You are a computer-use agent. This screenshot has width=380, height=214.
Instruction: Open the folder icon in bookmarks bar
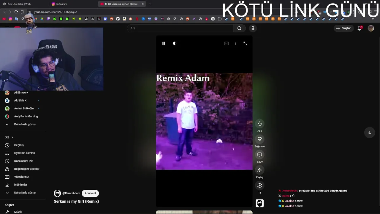[220, 19]
